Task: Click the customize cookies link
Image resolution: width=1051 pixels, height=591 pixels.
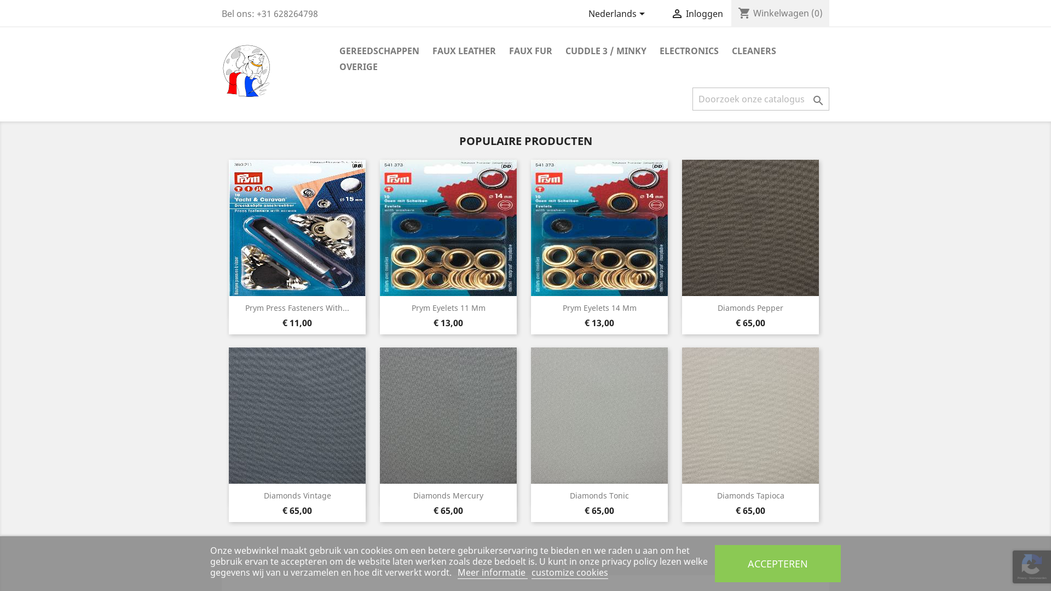Action: (x=570, y=572)
